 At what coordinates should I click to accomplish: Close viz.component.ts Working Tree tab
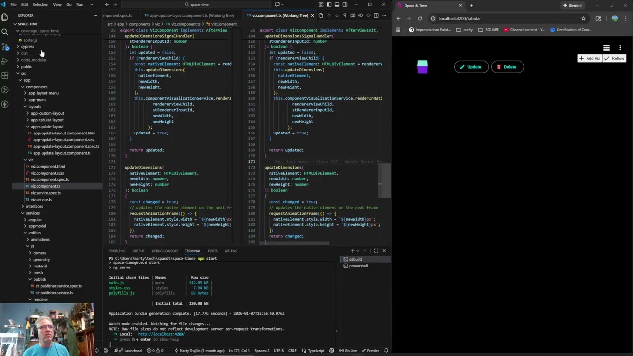click(312, 15)
